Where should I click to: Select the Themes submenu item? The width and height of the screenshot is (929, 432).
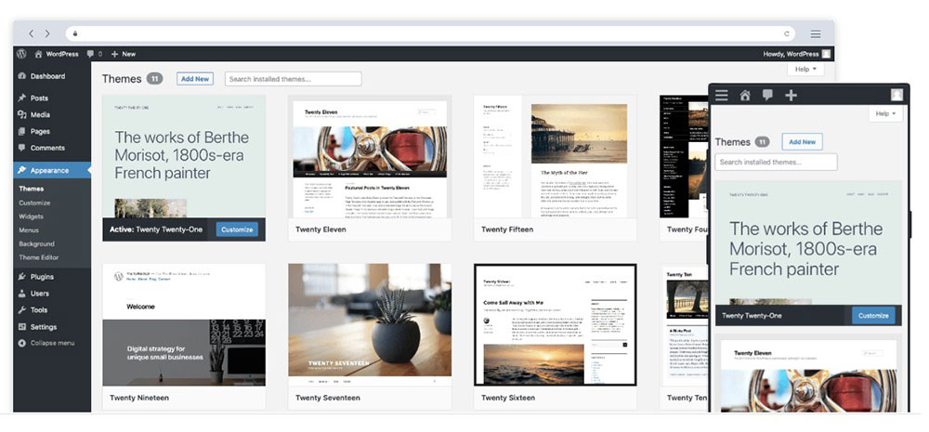point(32,189)
